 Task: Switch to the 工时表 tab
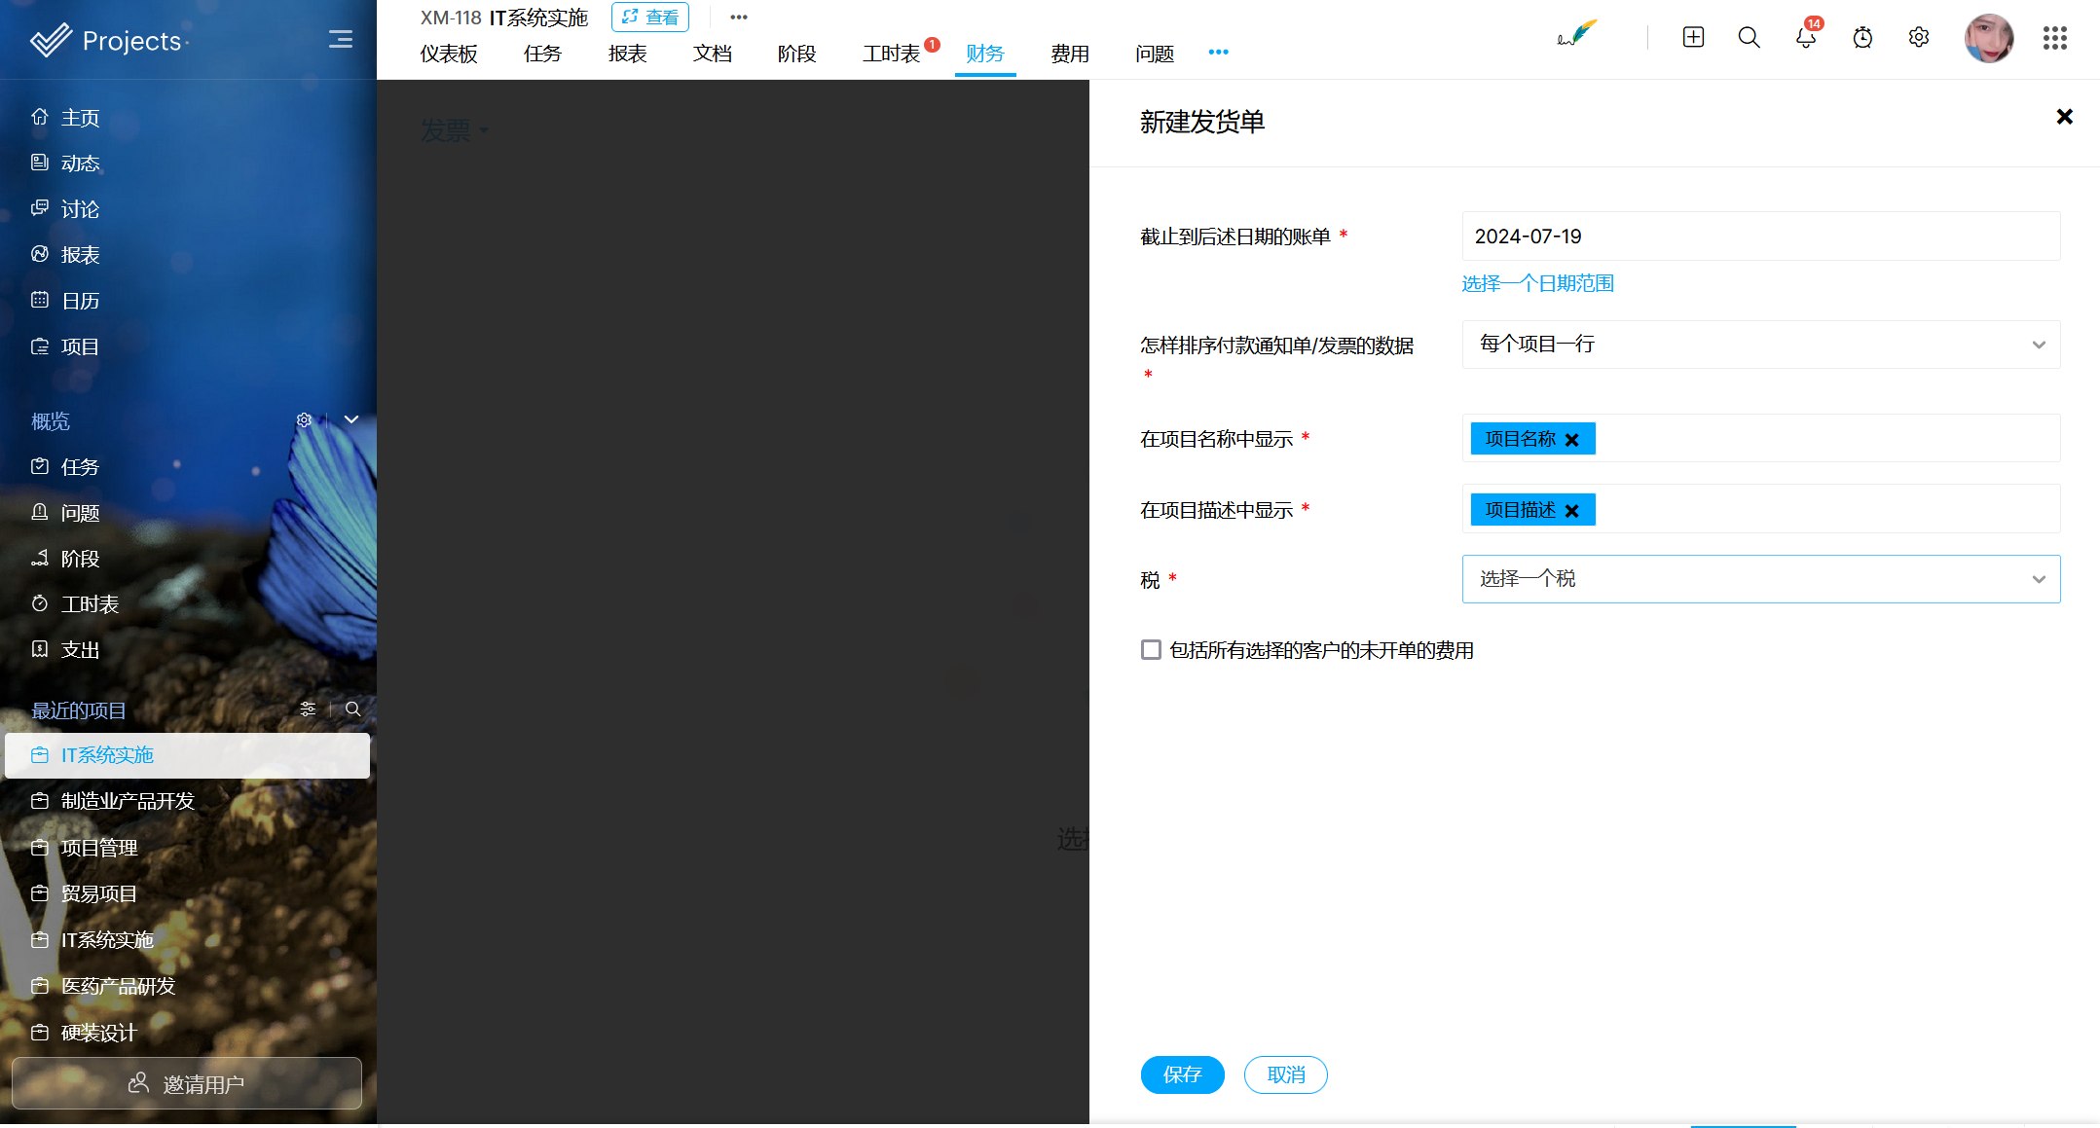(891, 54)
